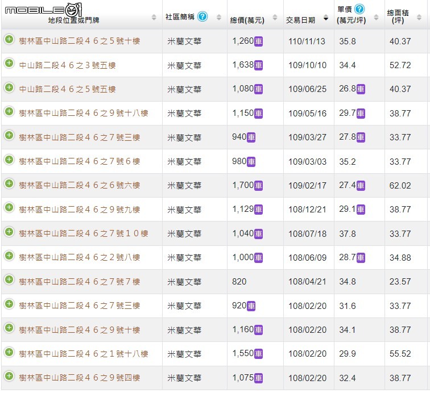This screenshot has height=393, width=430.
Task: Click parking badge beside unit price 28.7
Action: (x=361, y=258)
